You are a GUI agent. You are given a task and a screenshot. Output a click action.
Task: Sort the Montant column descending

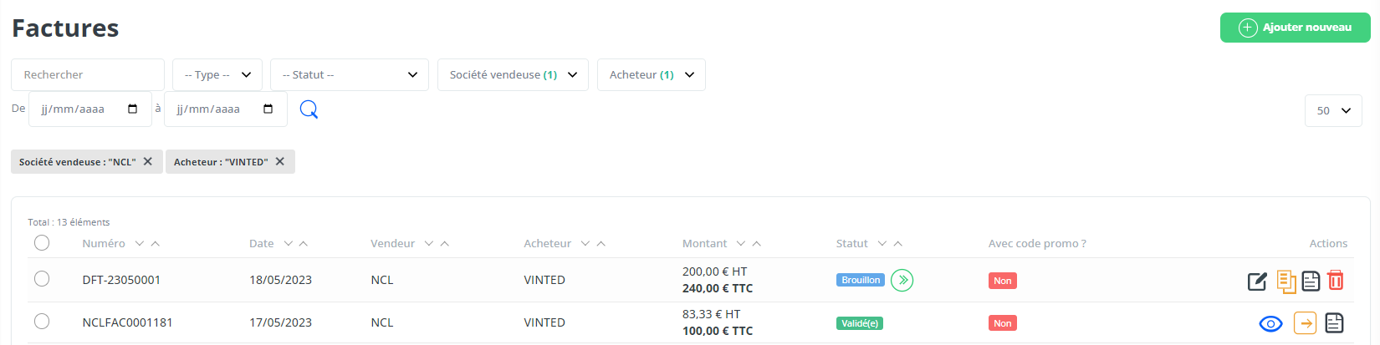741,244
